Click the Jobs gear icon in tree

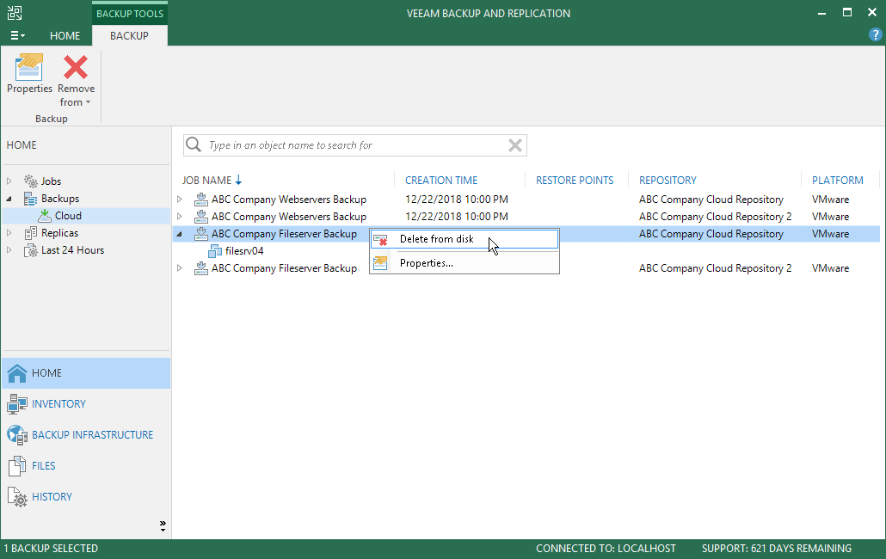30,181
